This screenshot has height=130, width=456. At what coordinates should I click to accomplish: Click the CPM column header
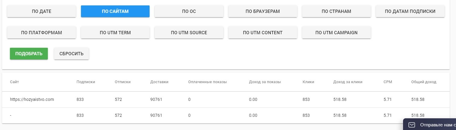coord(388,82)
